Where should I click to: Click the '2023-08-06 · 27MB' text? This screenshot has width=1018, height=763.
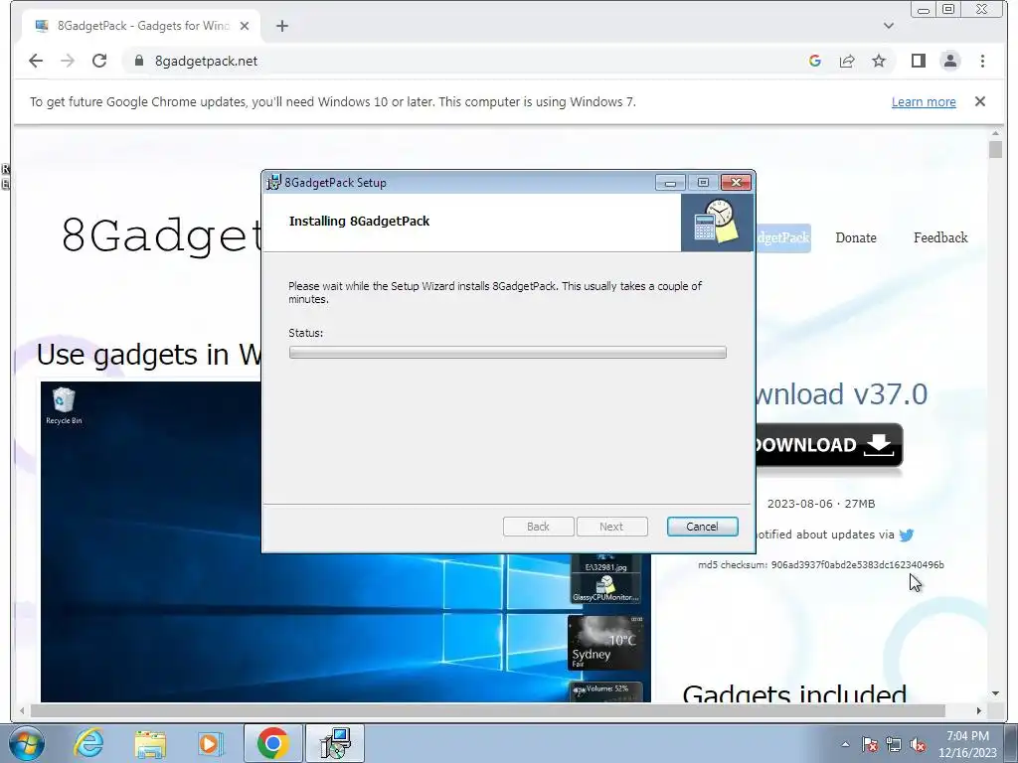click(x=820, y=504)
